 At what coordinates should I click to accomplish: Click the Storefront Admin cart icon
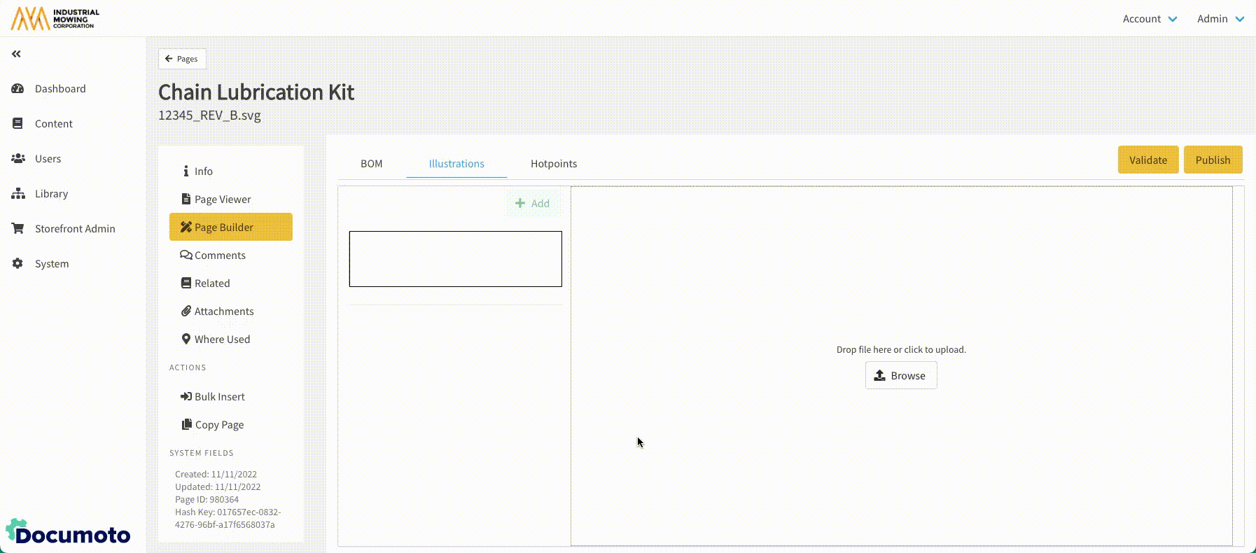[x=18, y=229]
